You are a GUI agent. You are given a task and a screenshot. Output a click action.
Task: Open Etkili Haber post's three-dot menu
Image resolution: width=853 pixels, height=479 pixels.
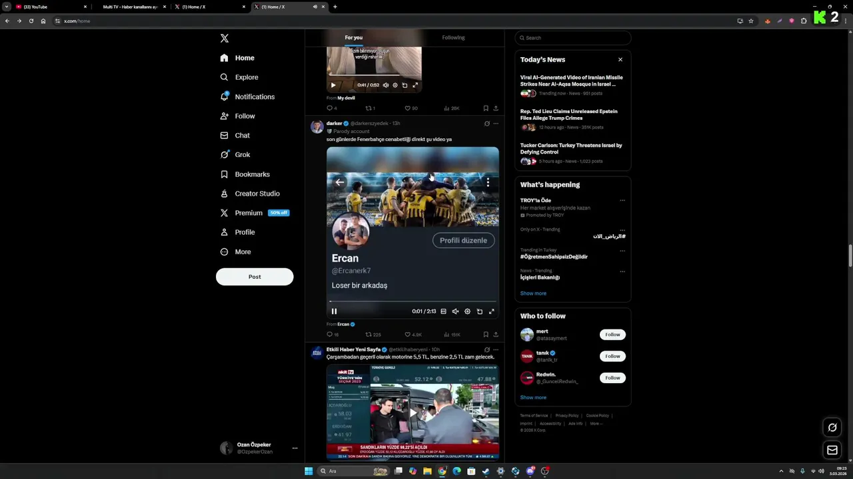496,349
